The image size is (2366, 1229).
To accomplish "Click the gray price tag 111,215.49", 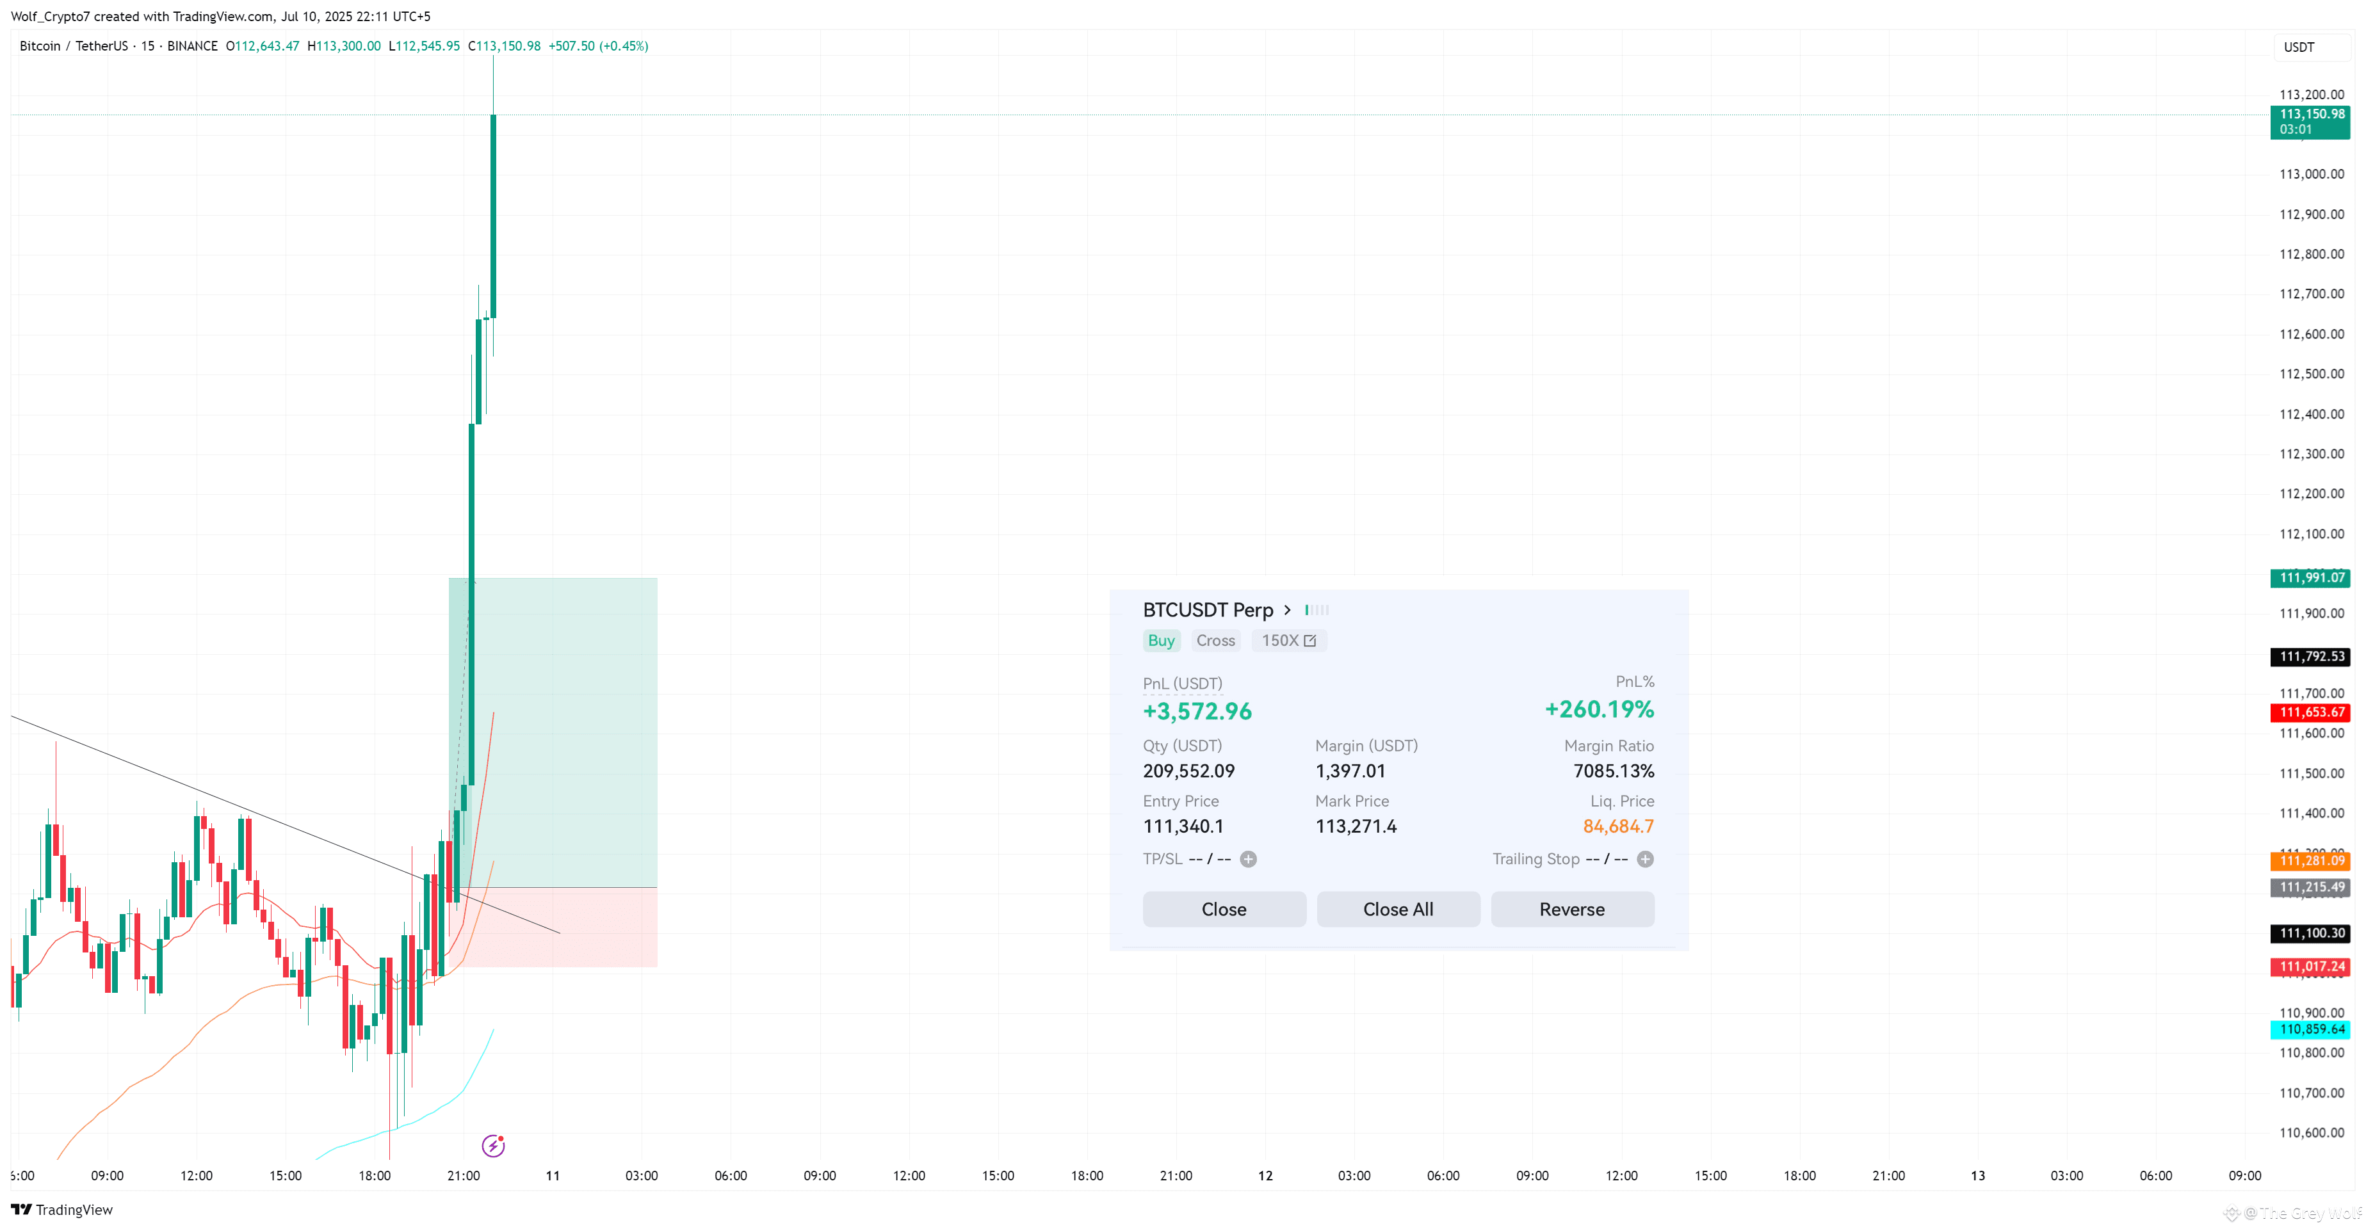I will click(2310, 888).
